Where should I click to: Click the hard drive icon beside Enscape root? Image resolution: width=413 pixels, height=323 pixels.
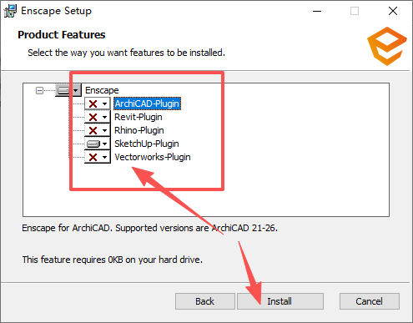(x=63, y=90)
